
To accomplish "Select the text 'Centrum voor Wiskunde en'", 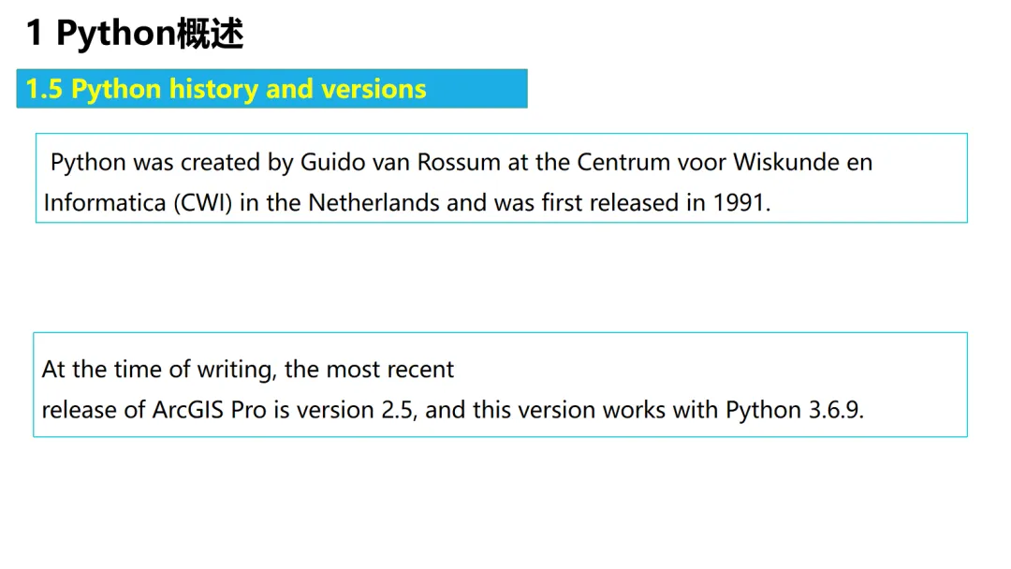I will [725, 162].
